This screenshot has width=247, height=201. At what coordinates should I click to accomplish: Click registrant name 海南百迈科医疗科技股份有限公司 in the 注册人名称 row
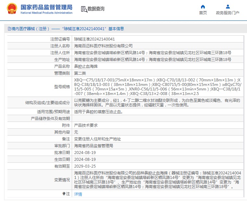(103, 46)
